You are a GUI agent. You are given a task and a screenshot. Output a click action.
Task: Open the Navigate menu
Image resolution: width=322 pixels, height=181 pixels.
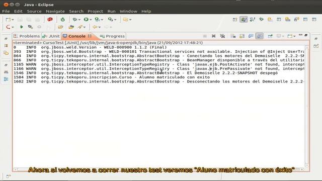point(55,11)
